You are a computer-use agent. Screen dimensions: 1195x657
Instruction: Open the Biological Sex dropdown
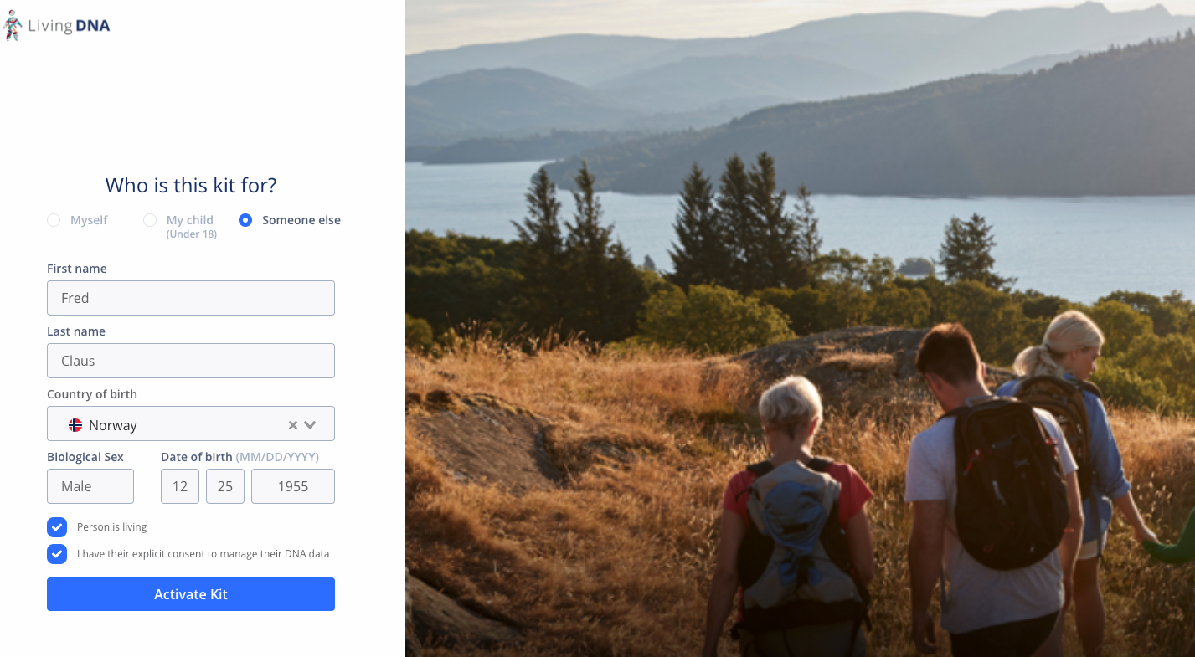click(x=90, y=486)
